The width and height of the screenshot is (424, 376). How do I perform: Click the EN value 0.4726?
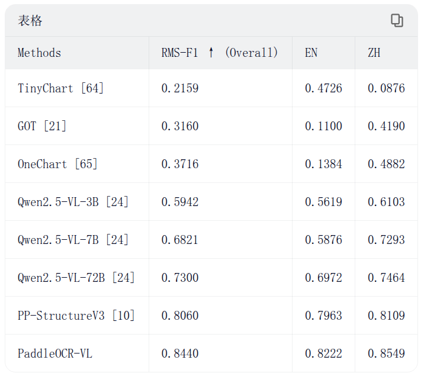(x=323, y=88)
